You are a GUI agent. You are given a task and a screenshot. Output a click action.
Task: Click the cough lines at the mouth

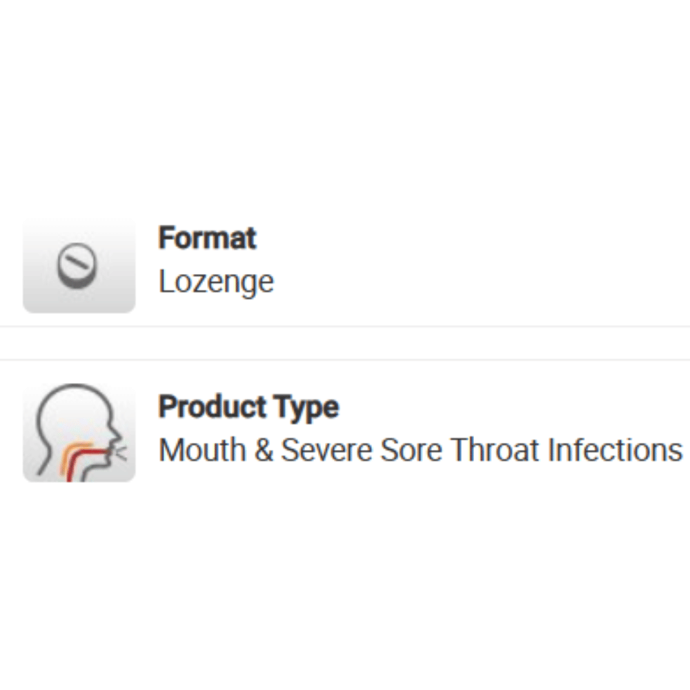coord(122,452)
